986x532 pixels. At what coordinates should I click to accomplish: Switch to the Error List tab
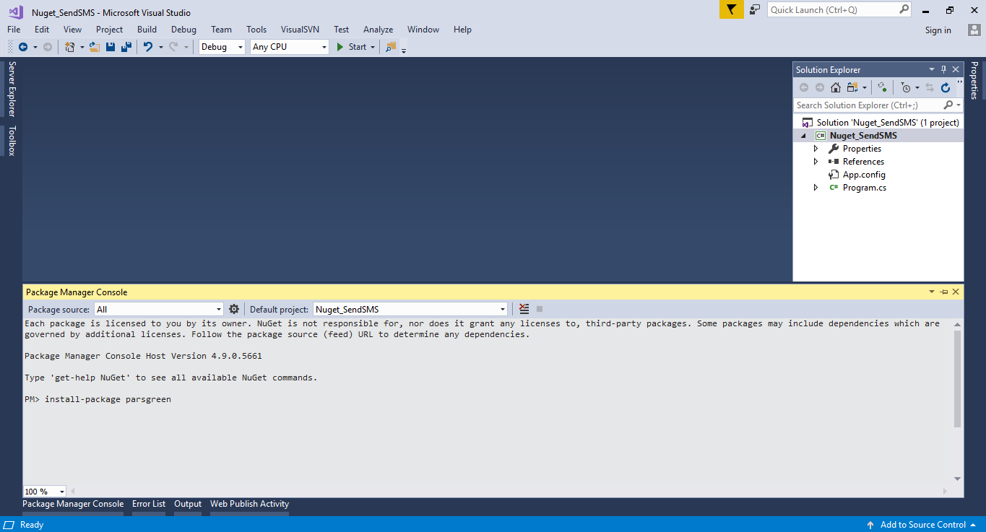click(148, 504)
